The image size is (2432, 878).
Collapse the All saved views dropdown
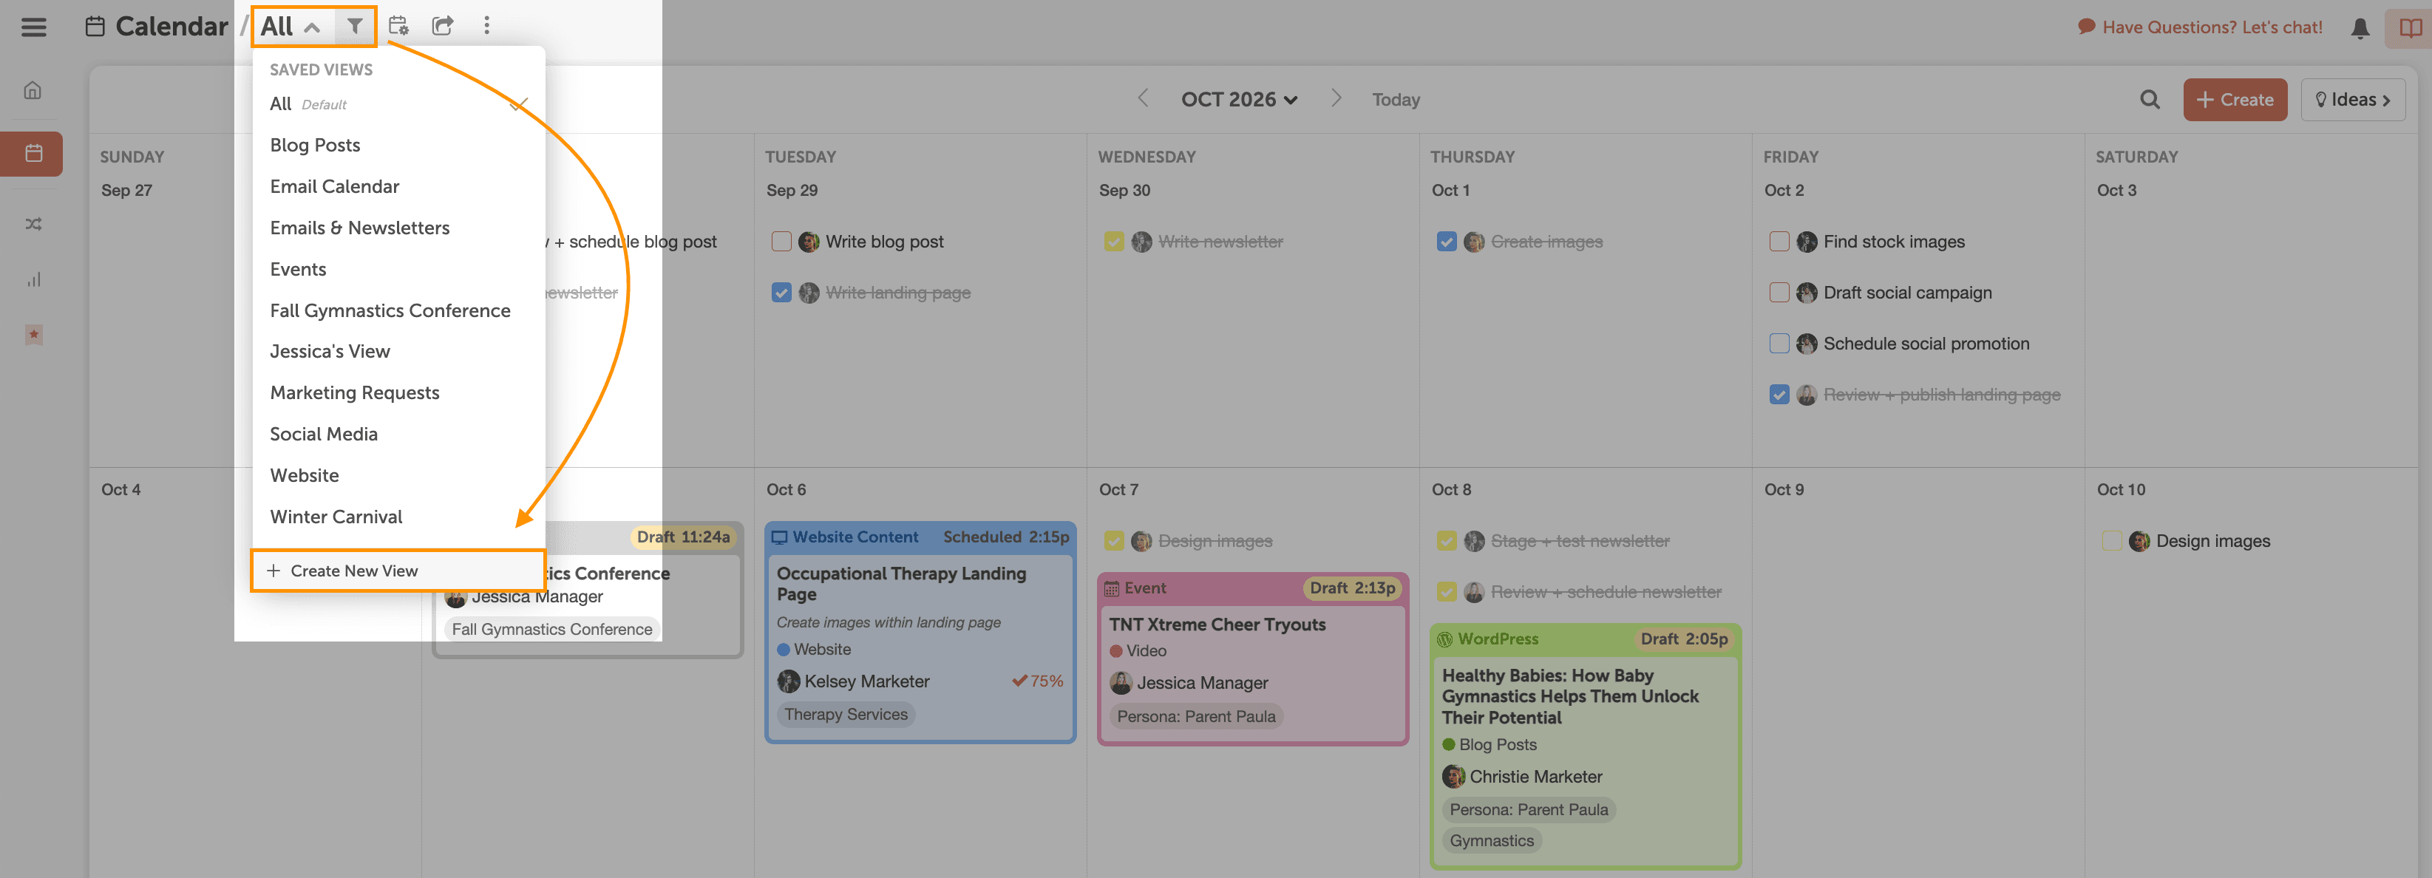(x=291, y=27)
